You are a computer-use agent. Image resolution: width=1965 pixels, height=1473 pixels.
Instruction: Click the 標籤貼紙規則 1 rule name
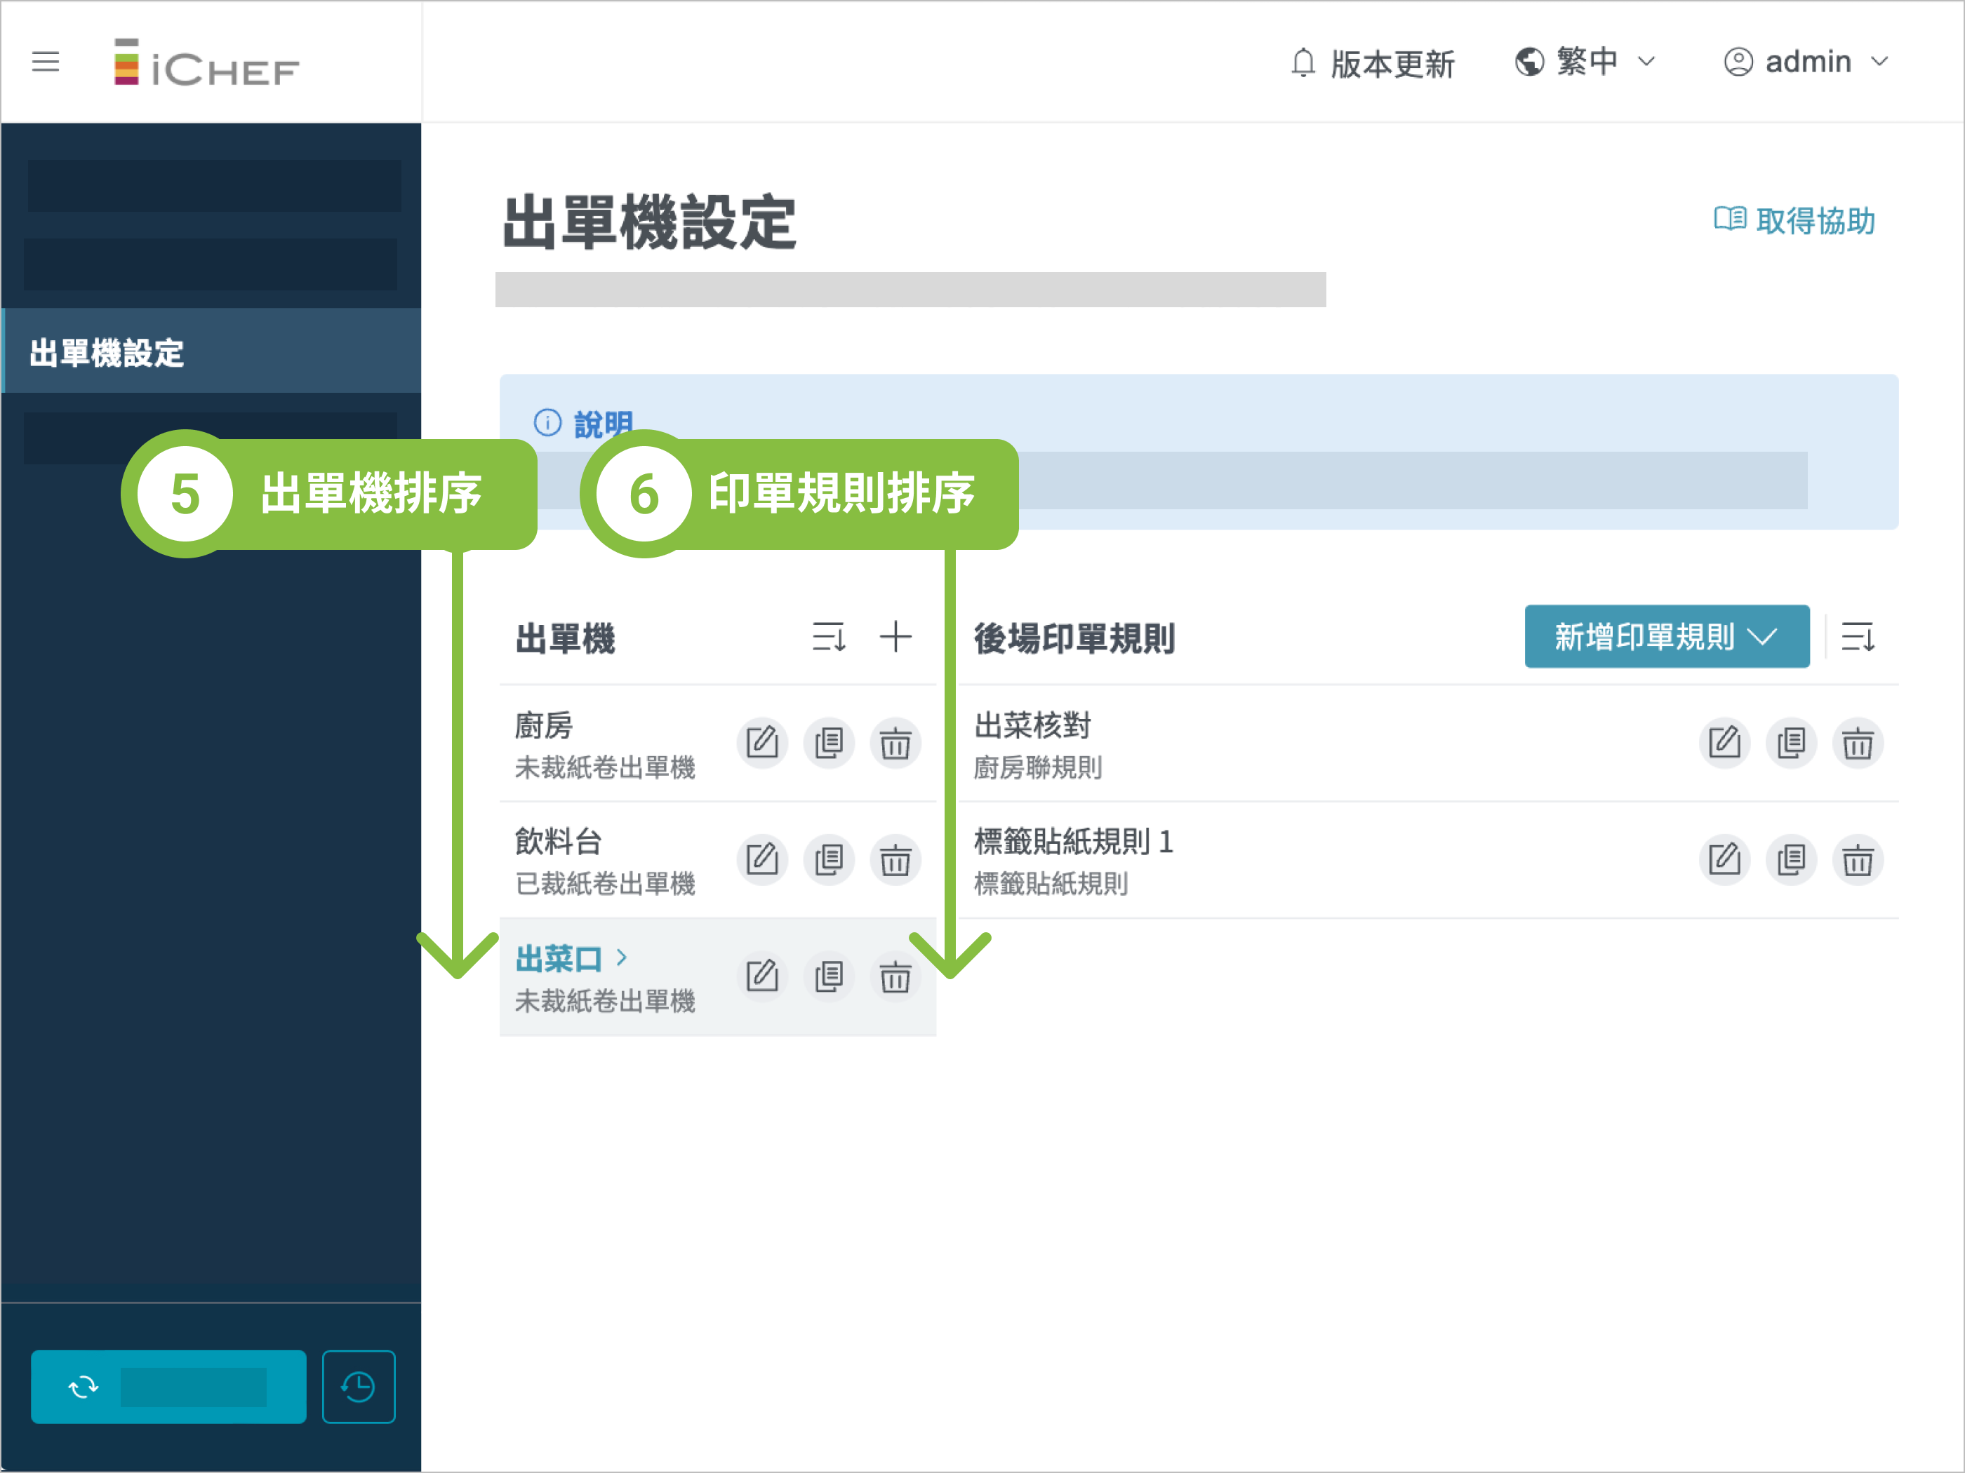click(x=1073, y=842)
